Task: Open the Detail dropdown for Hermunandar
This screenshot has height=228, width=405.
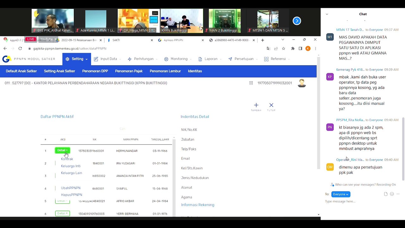Action: pos(62,150)
